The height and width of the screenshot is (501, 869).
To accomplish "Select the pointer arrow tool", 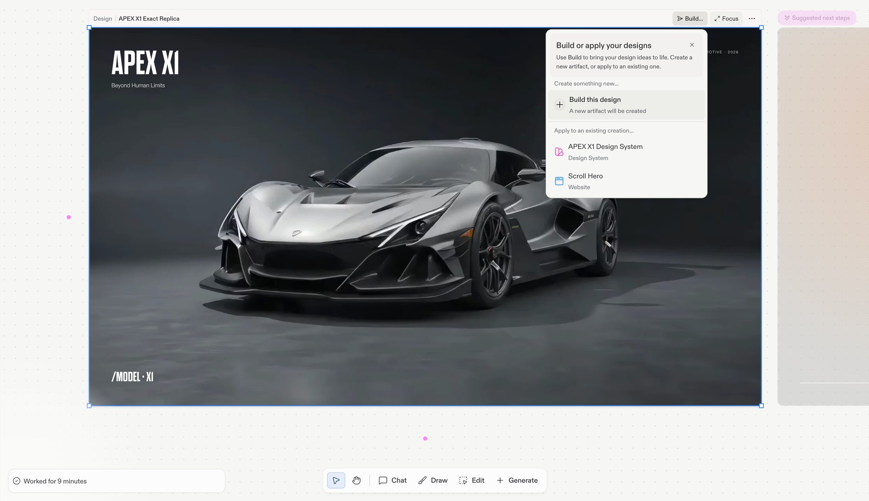I will pos(336,480).
